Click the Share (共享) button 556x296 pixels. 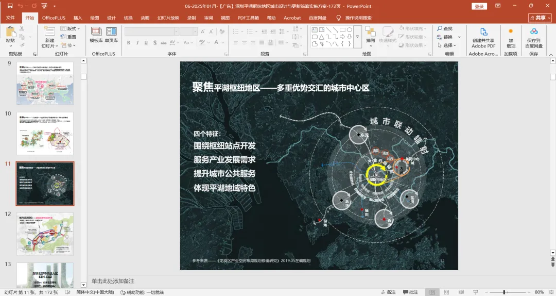(540, 18)
